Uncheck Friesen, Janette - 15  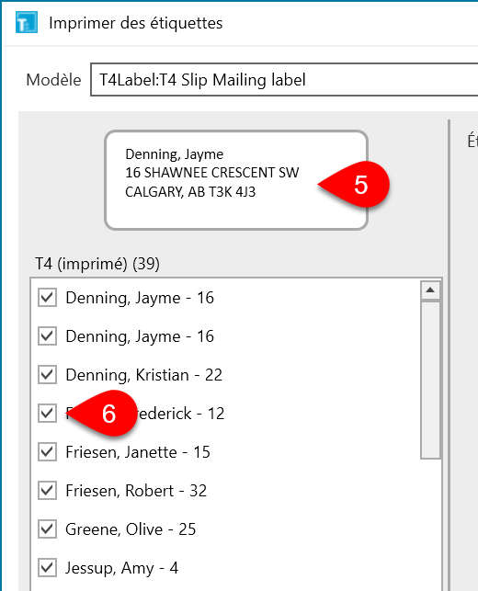[x=47, y=452]
